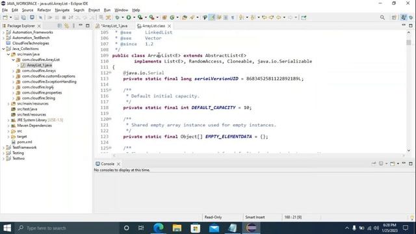Click the Open Type icon

point(185,18)
